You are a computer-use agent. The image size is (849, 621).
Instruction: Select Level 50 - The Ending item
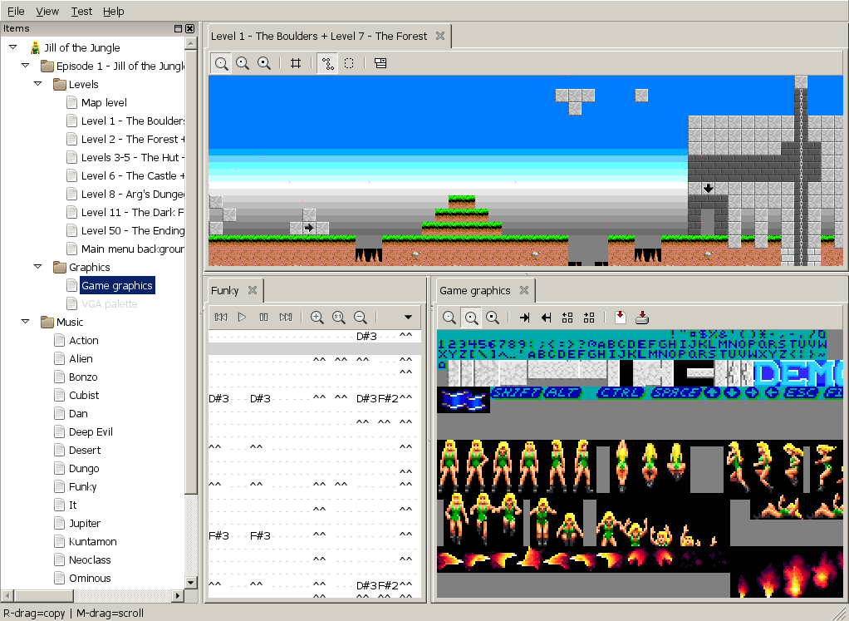(133, 230)
